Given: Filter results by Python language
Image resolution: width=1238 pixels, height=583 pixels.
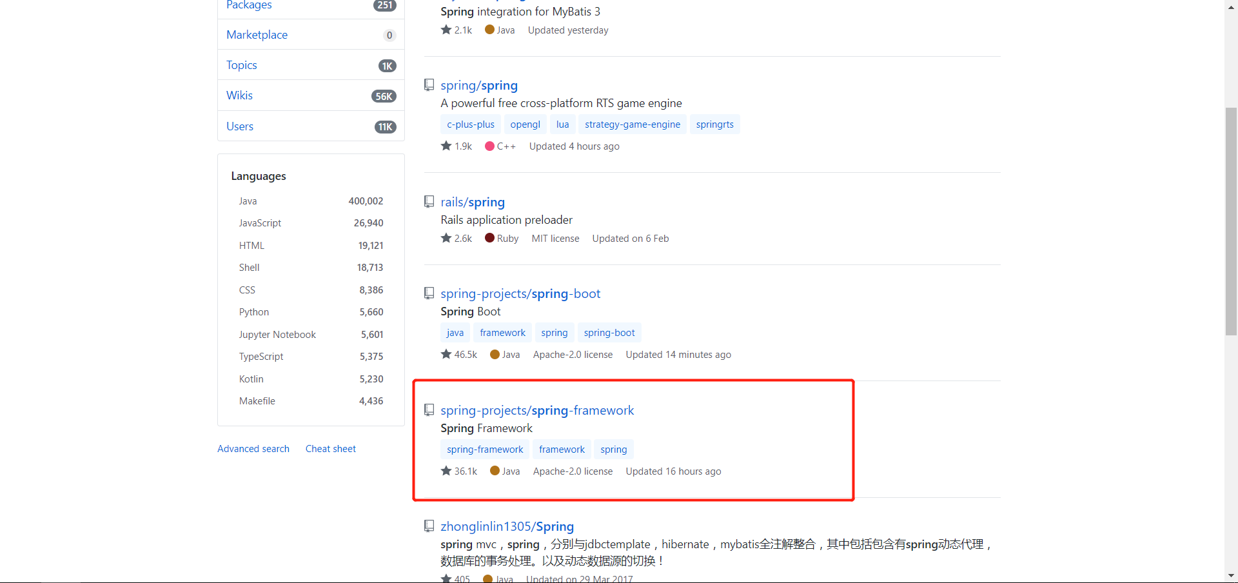Looking at the screenshot, I should [311, 312].
